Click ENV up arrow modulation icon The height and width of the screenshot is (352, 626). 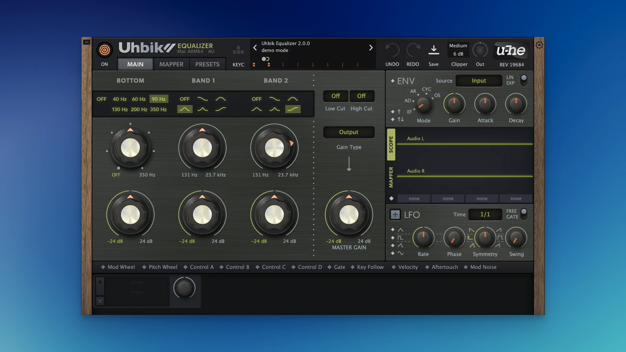click(x=399, y=112)
